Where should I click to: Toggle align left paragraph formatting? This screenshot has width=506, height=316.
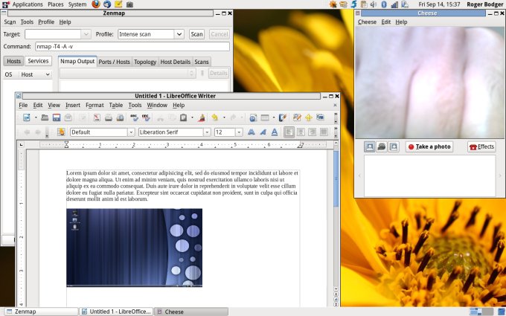coord(288,132)
